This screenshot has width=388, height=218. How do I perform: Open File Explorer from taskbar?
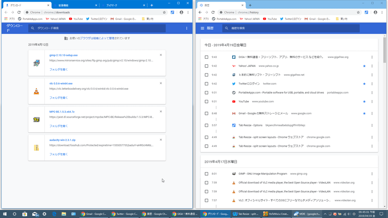(x=64, y=214)
